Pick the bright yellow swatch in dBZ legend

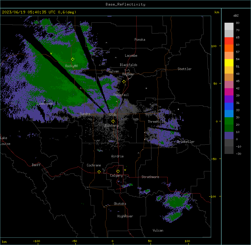tap(229, 63)
